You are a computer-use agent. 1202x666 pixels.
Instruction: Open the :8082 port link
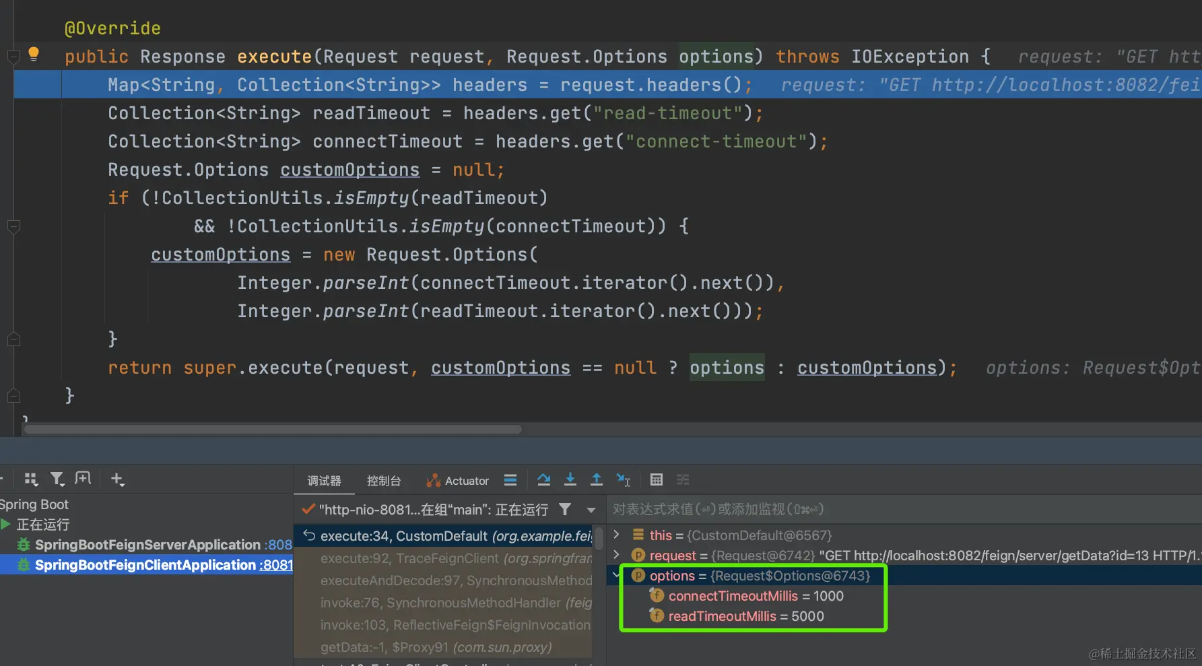point(279,544)
